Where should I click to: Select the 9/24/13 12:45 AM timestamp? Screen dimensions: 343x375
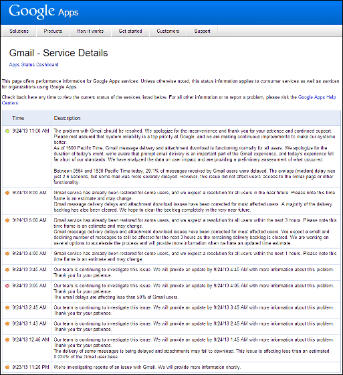31,340
